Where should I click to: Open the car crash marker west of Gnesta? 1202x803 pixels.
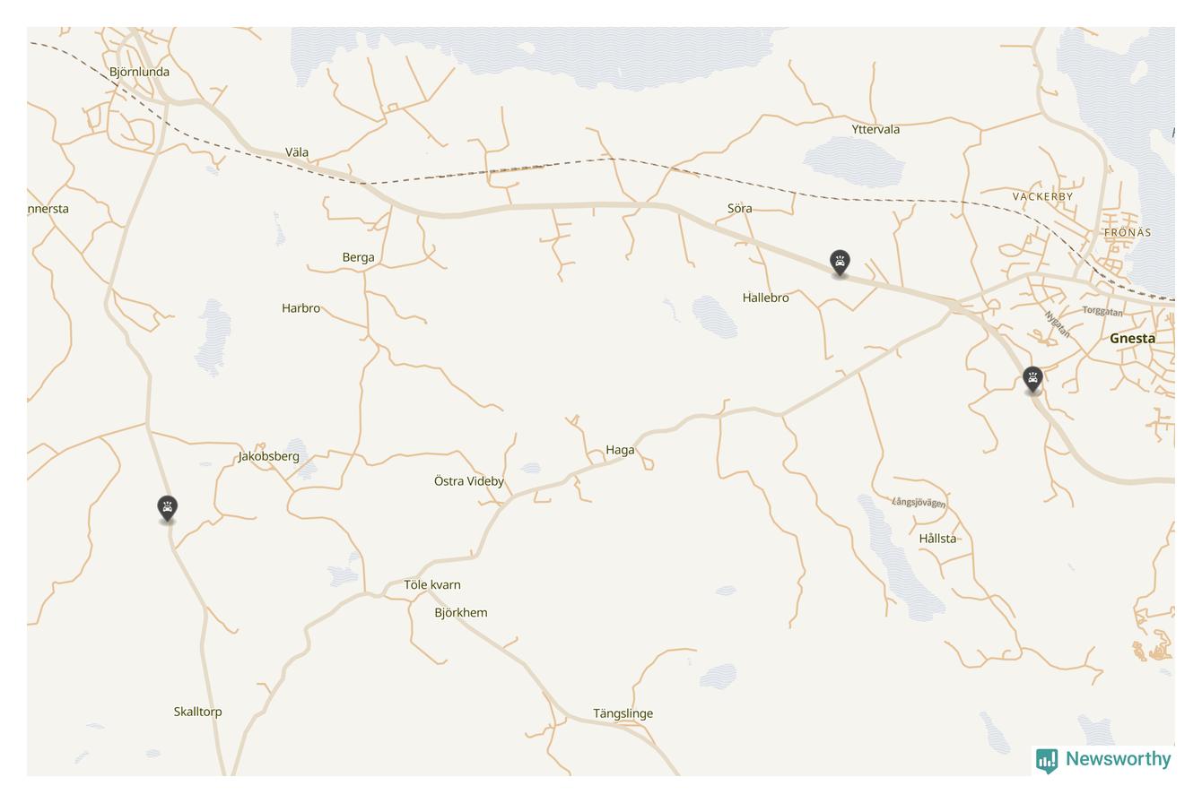pos(1032,380)
